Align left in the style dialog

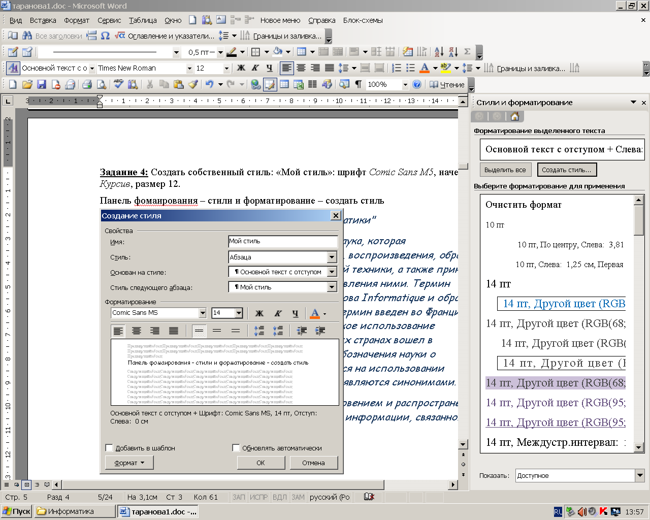tap(118, 331)
